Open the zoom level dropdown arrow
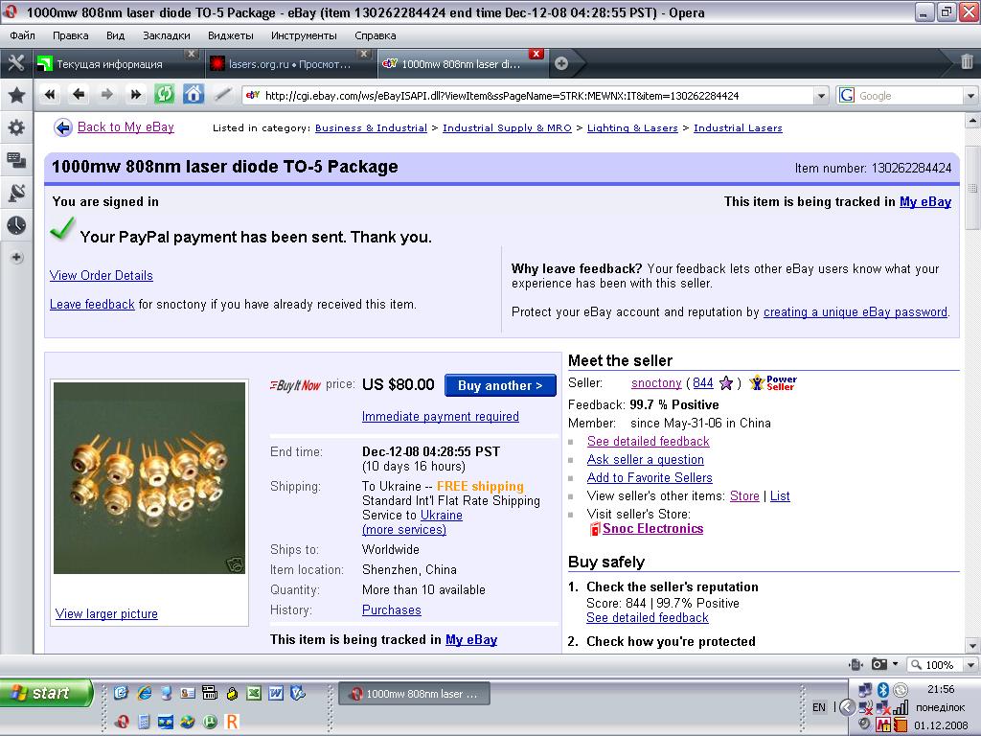Viewport: 981px width, 736px height. tap(970, 664)
